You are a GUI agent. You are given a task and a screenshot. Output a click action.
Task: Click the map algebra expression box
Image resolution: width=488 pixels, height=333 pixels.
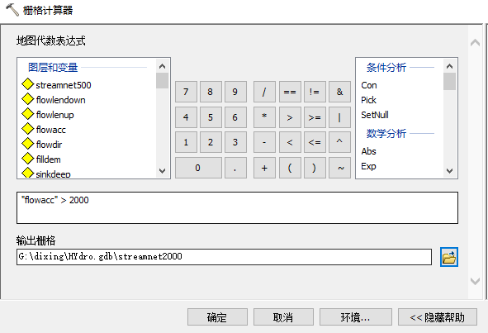pyautogui.click(x=237, y=207)
